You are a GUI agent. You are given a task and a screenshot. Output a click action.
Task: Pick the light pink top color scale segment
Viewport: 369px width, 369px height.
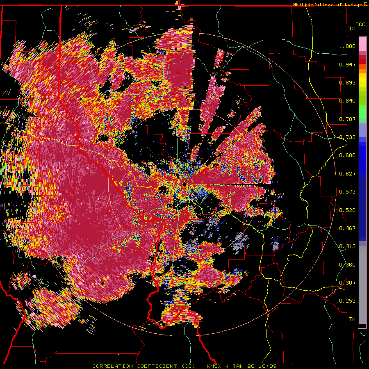[x=362, y=44]
